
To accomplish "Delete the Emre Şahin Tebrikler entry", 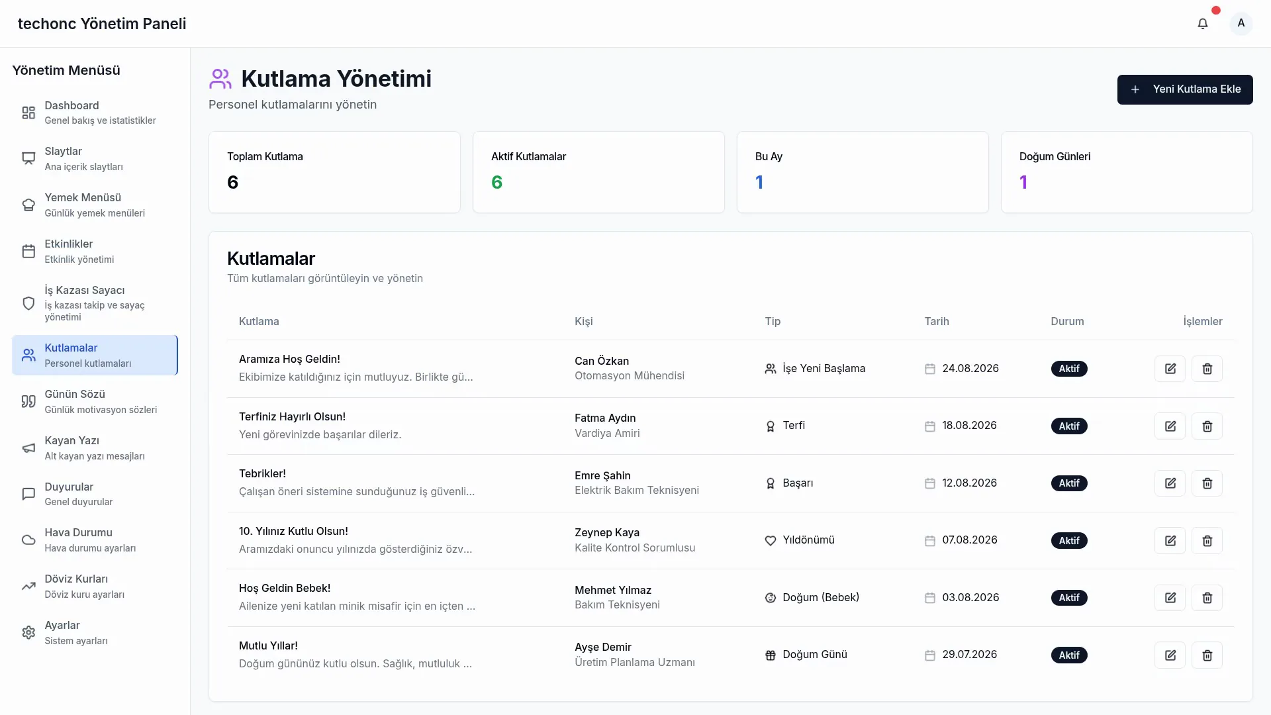I will point(1207,483).
